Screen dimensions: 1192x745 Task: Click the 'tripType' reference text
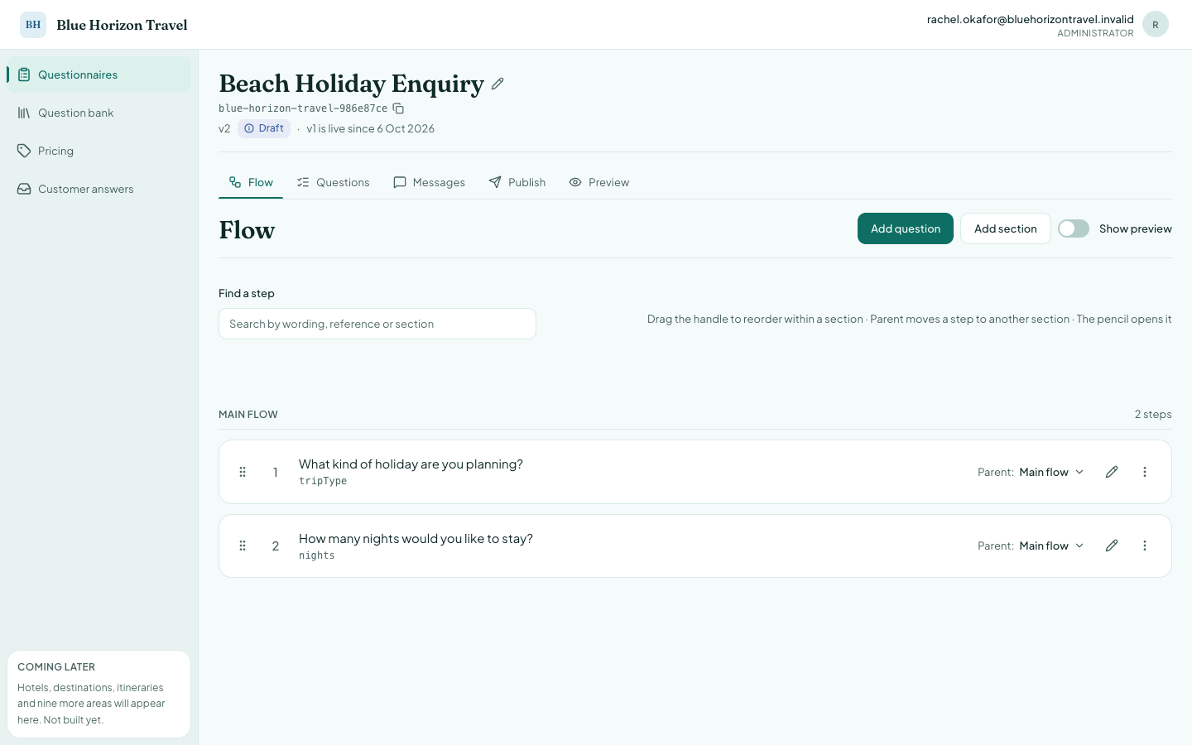click(323, 481)
